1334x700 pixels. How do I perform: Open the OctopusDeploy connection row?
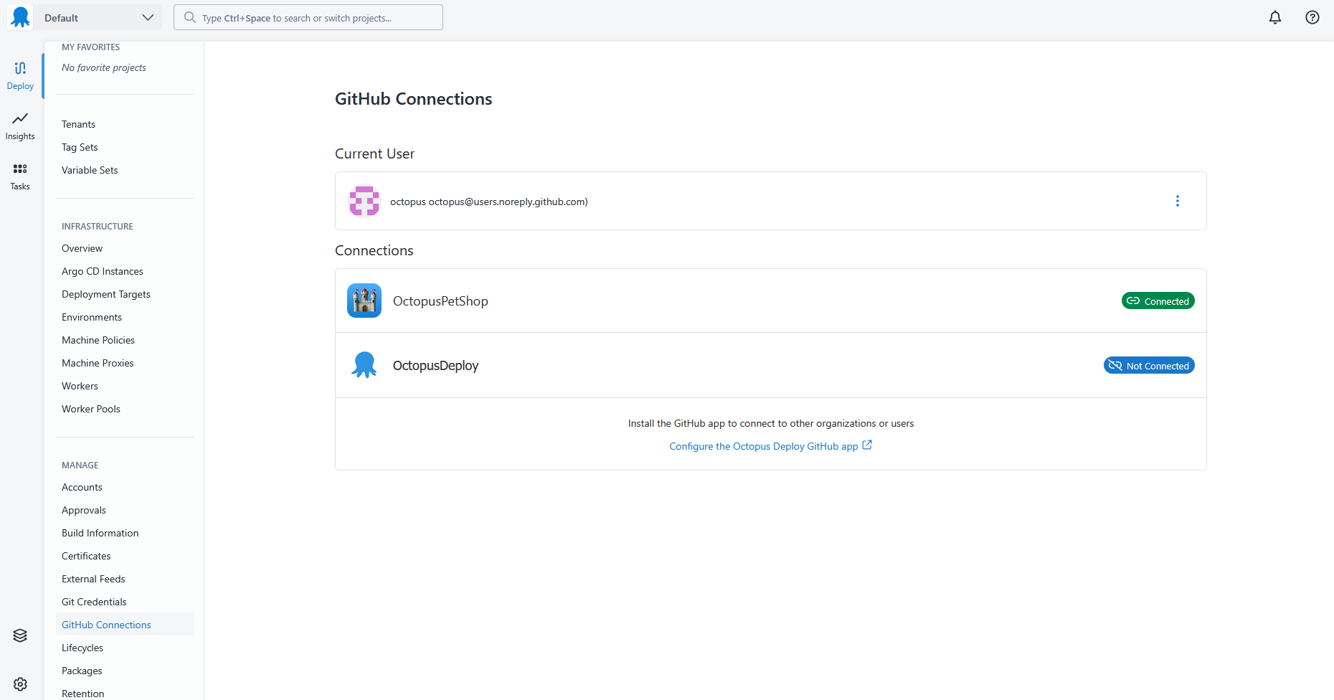click(x=771, y=365)
